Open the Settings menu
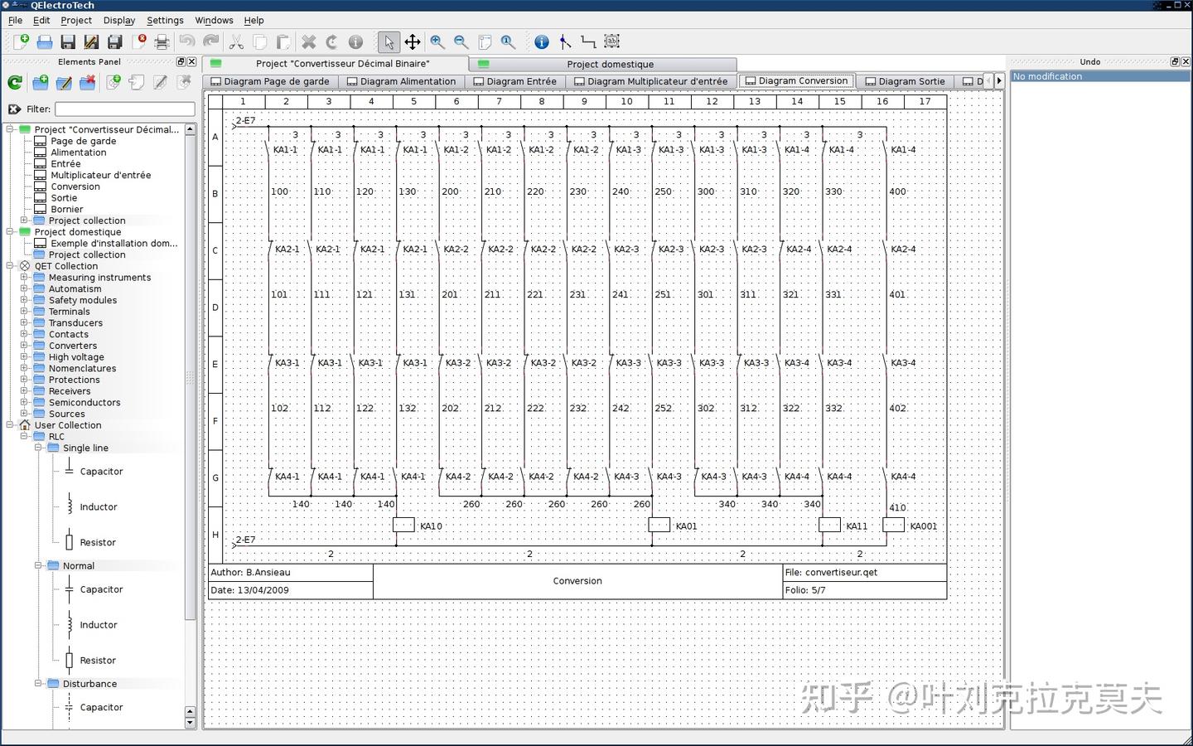 coord(165,20)
